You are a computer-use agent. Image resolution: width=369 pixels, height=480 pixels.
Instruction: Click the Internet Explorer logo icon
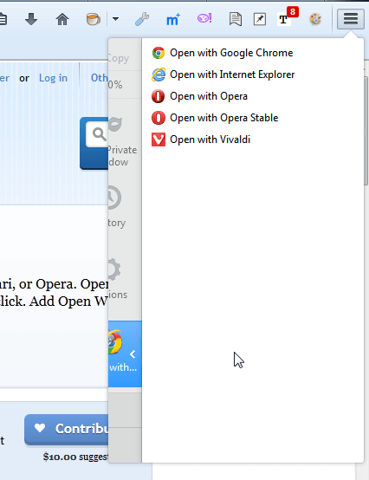[159, 75]
